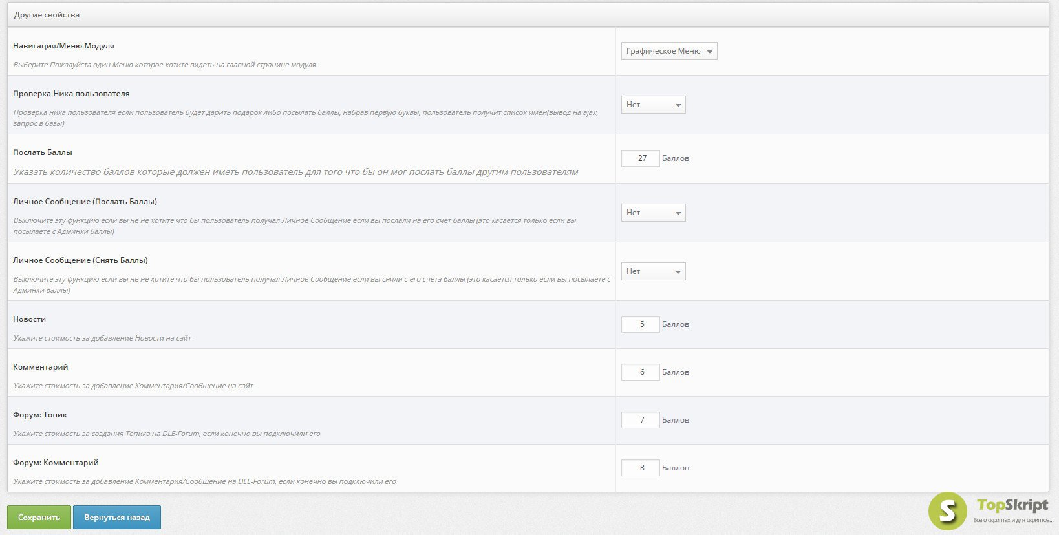1059x535 pixels.
Task: Click the Проверка Ника пользователя label
Action: tap(71, 94)
